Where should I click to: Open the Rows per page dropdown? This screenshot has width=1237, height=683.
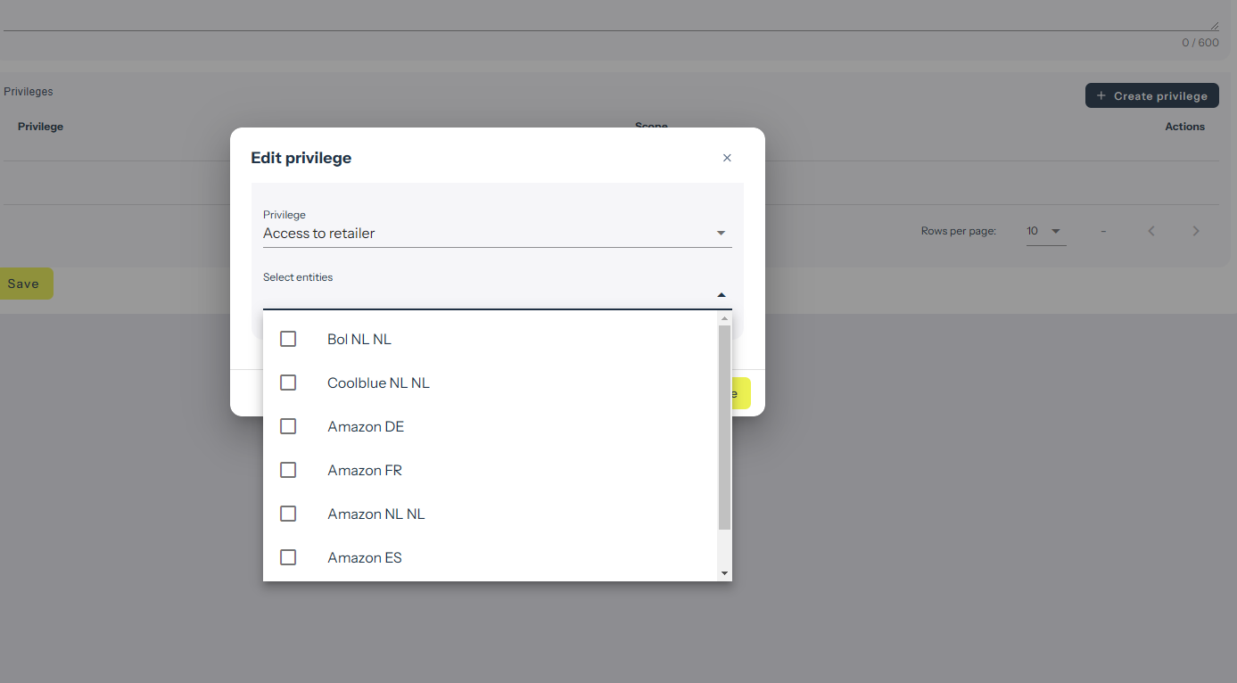click(x=1045, y=231)
